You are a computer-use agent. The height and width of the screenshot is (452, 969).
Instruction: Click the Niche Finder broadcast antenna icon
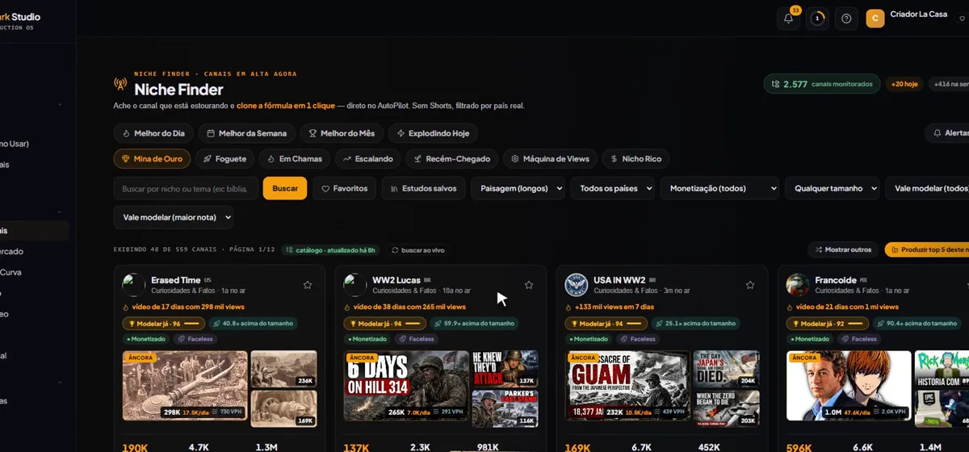click(120, 84)
